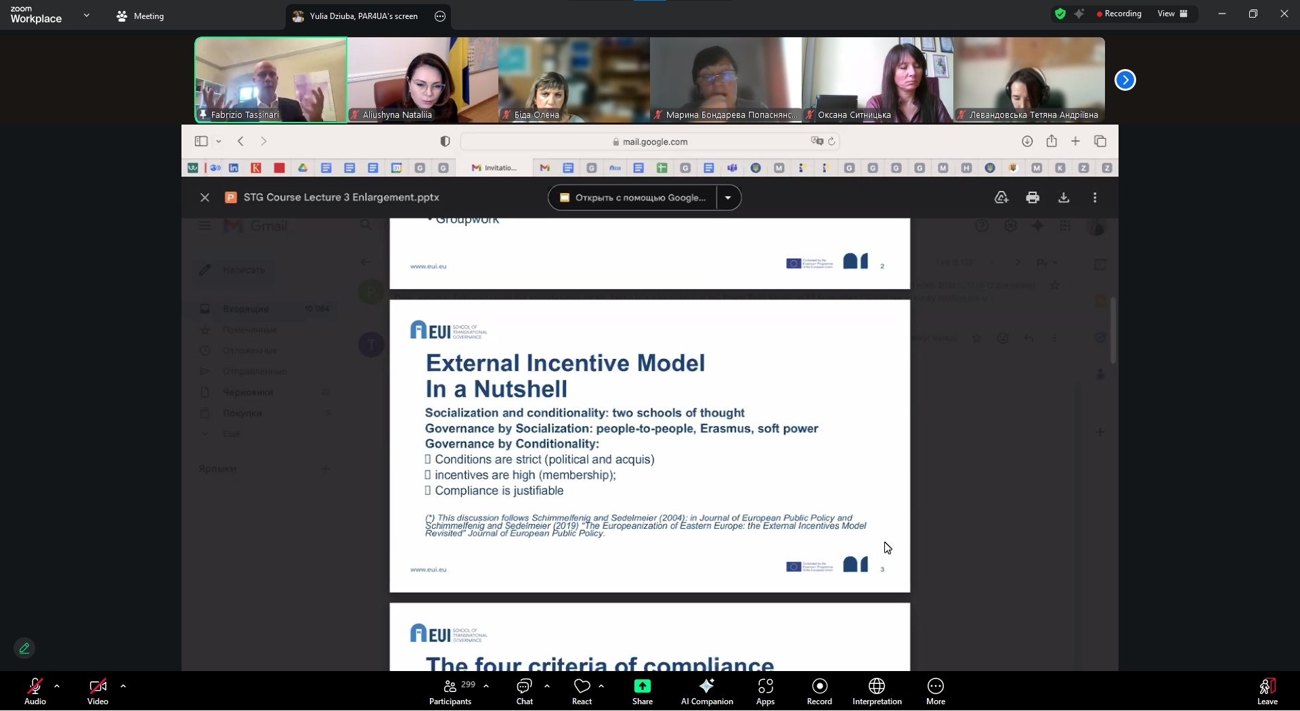
Task: Switch to the Meeting tab
Action: point(141,16)
